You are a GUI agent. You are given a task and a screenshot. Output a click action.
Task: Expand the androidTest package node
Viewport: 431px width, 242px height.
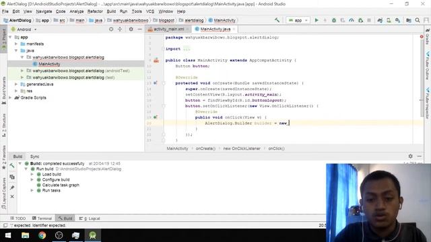coord(22,71)
